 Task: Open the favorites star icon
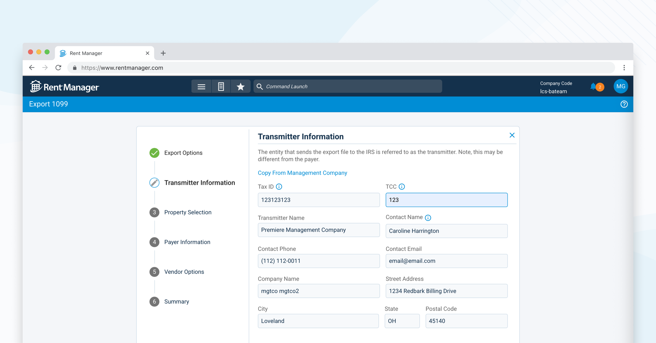pos(240,86)
